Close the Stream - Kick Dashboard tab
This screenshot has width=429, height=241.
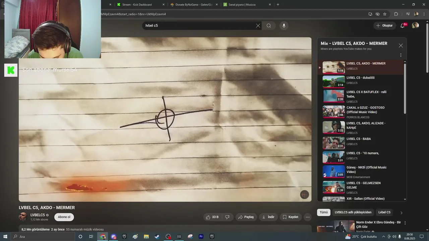pos(164,5)
